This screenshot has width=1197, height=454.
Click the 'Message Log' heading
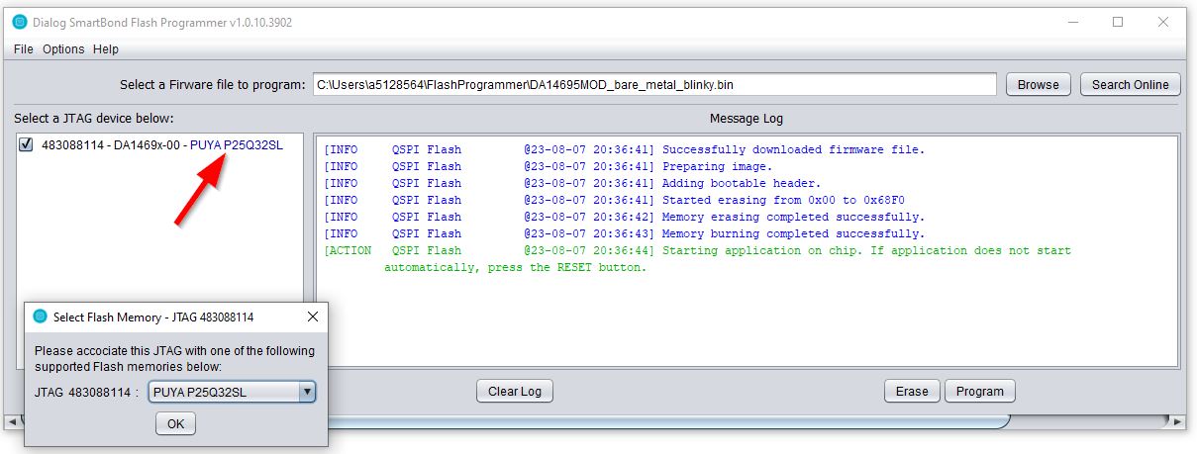coord(747,119)
